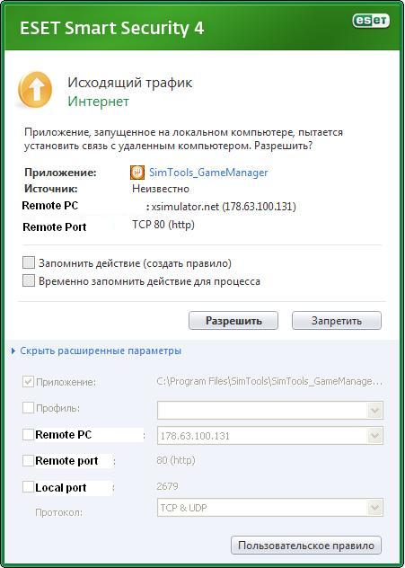Open the SimTools_GameManager application link

(x=208, y=173)
